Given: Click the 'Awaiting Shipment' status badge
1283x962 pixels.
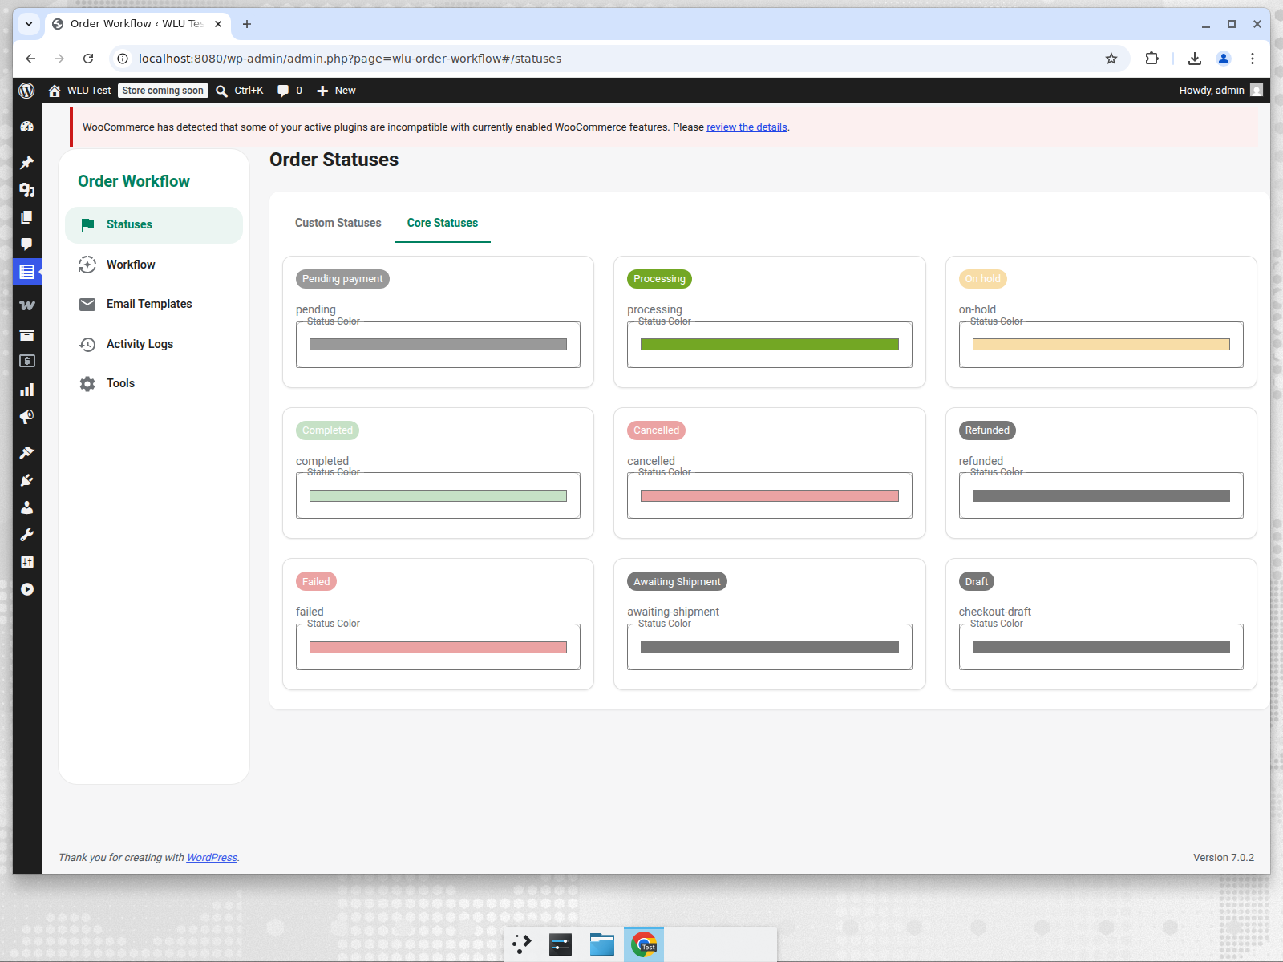Looking at the screenshot, I should pyautogui.click(x=677, y=582).
